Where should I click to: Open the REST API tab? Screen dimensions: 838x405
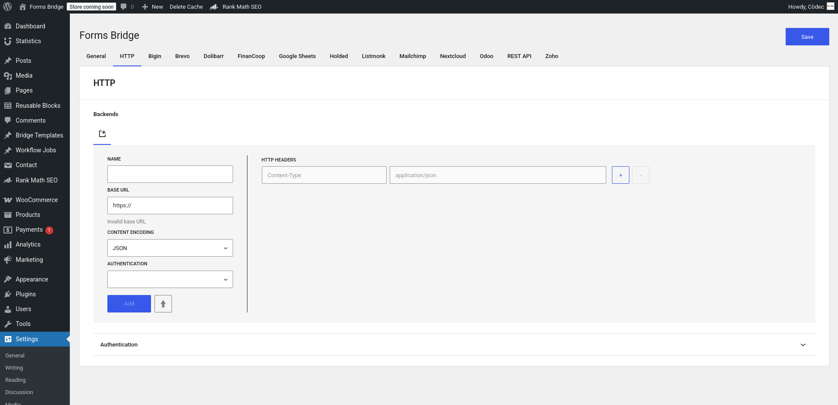tap(519, 56)
